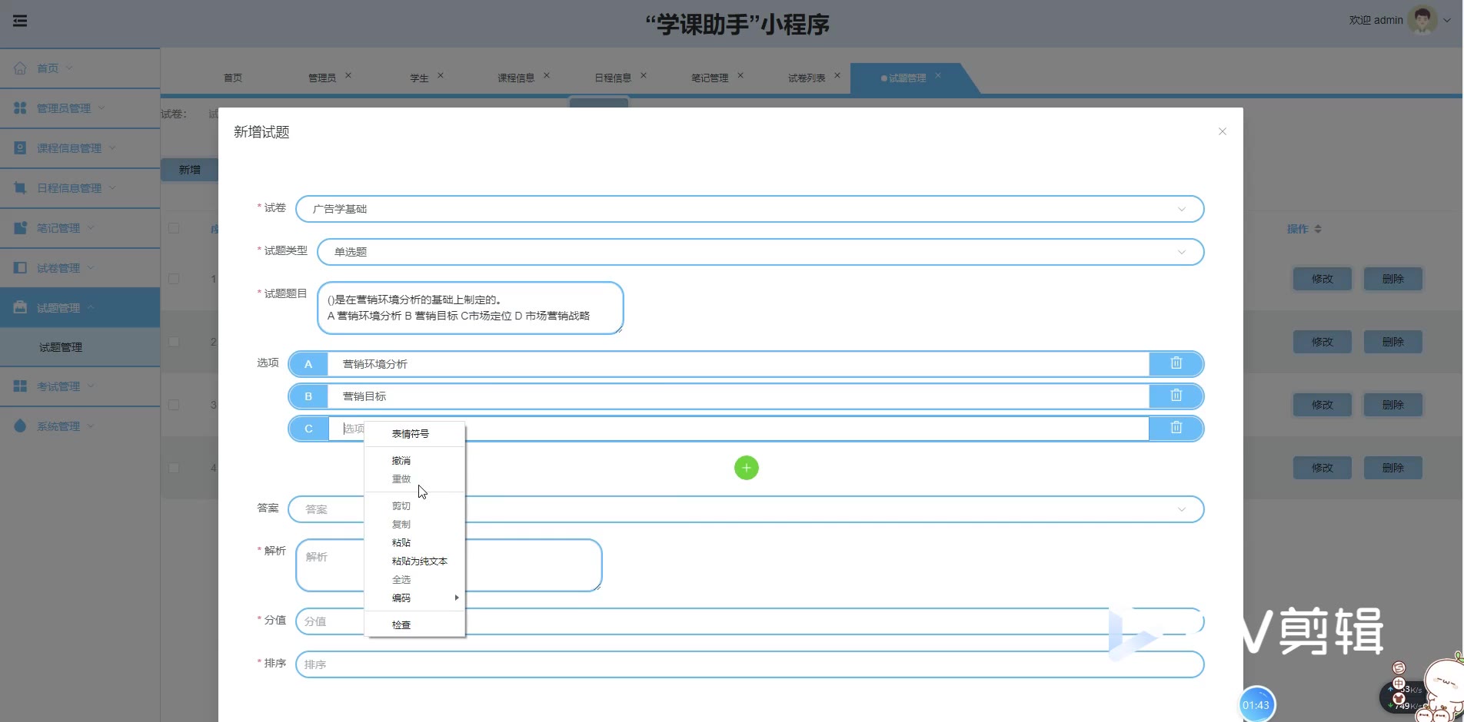
Task: Open the 试卷 dropdown showing 广告学基础
Action: tap(749, 209)
